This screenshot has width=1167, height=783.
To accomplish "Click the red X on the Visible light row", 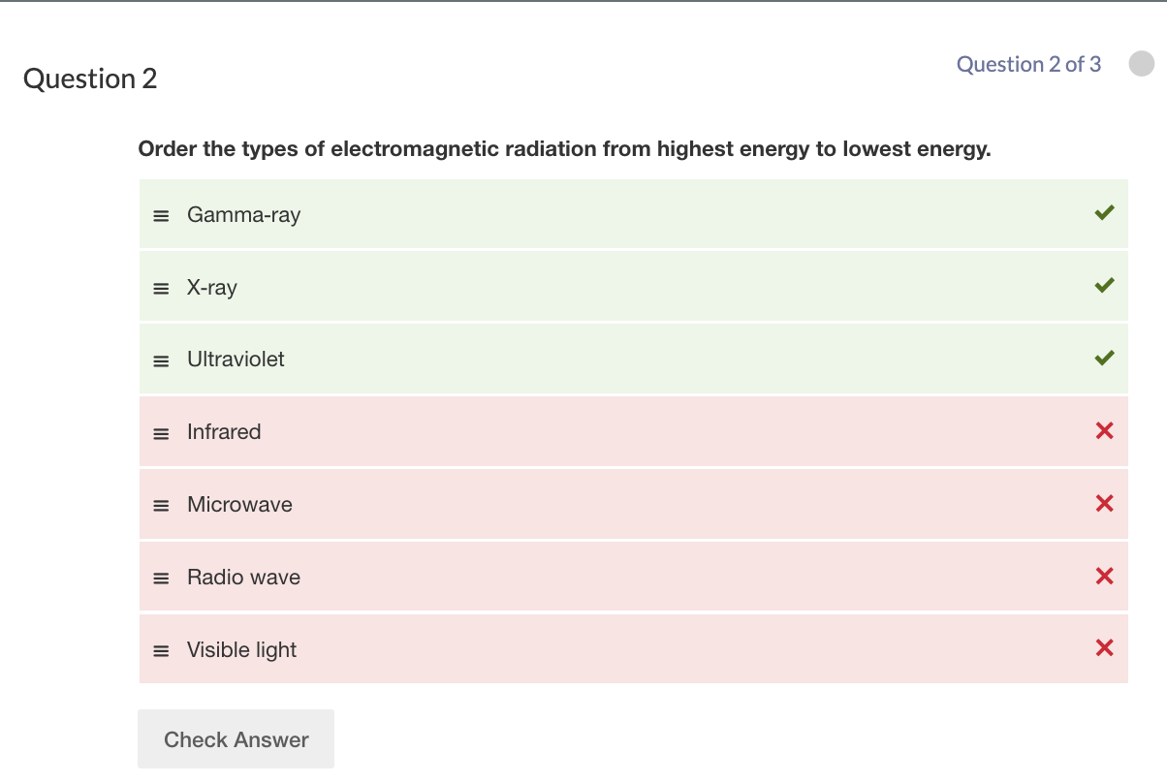I will 1104,648.
